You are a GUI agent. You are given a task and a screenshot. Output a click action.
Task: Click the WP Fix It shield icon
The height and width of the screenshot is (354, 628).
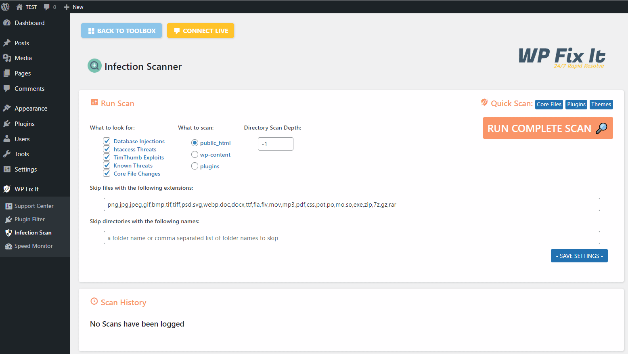click(7, 189)
